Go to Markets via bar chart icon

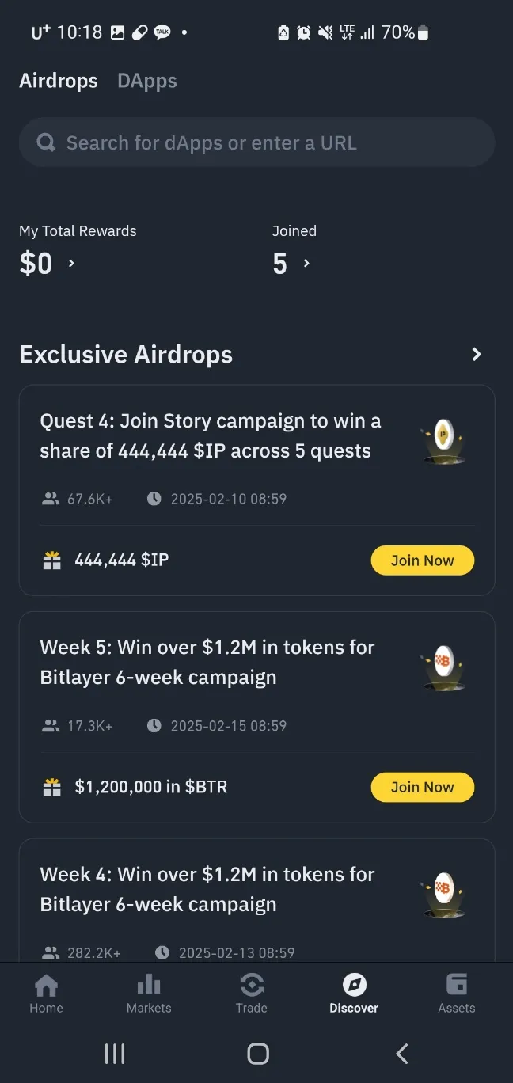[x=149, y=986]
